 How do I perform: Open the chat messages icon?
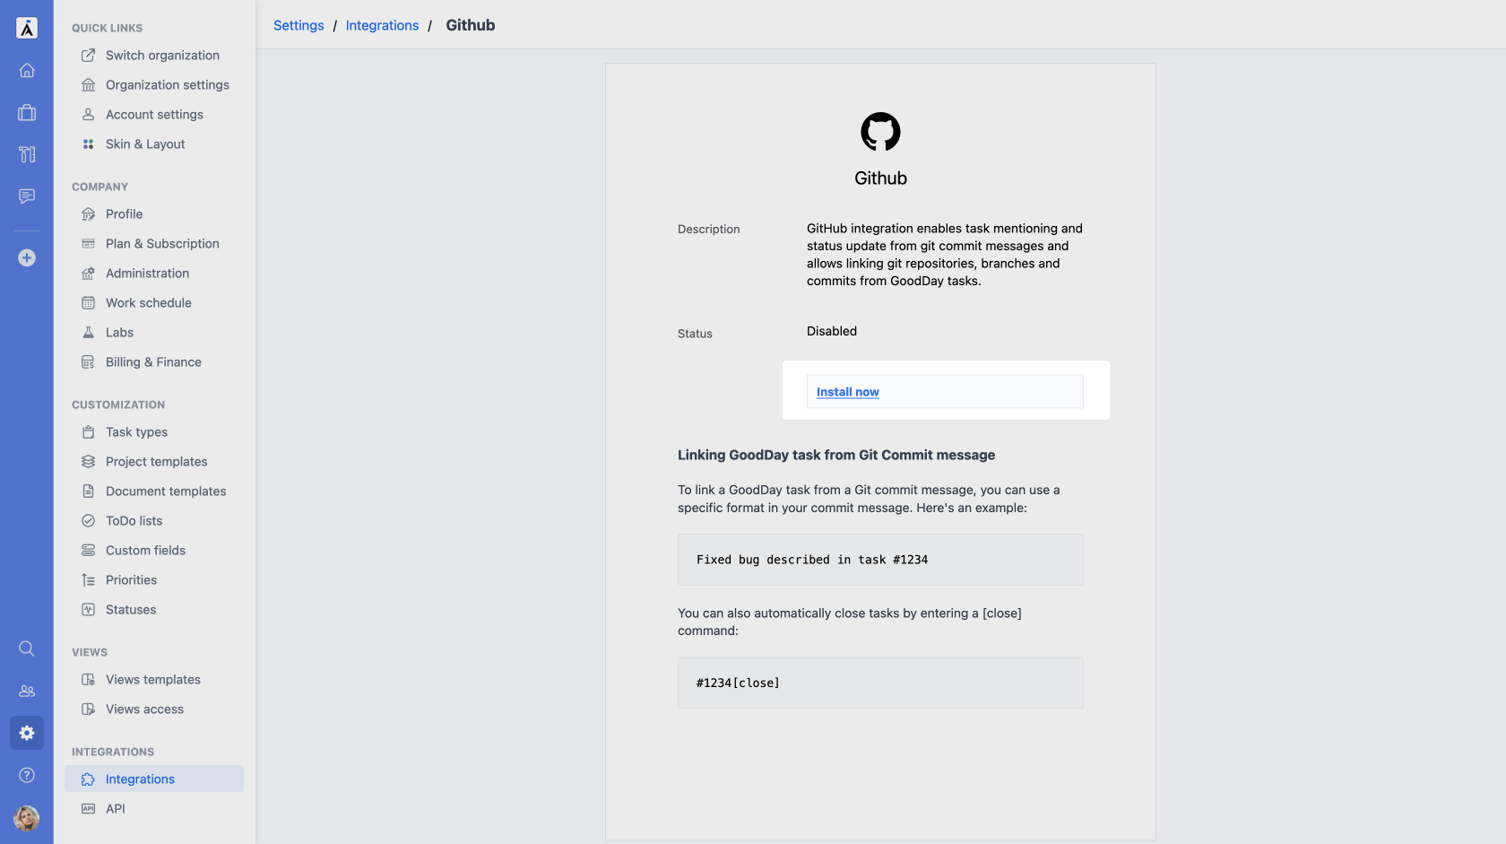[27, 196]
